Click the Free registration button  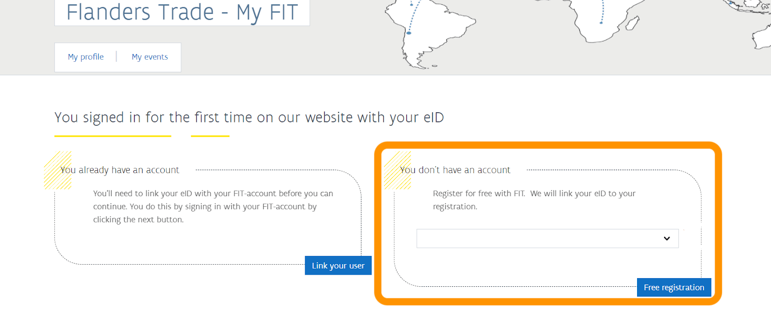coord(674,287)
